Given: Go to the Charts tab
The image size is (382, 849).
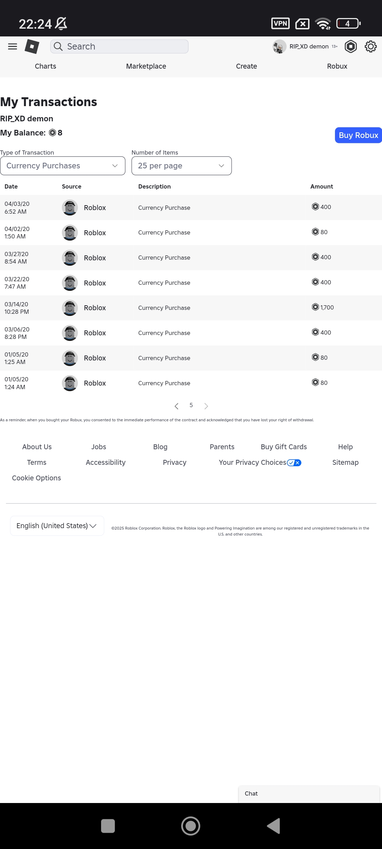Looking at the screenshot, I should pos(46,66).
